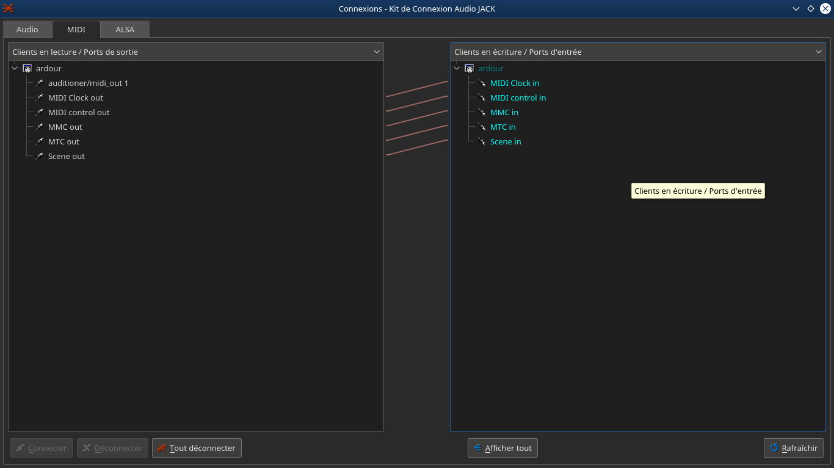Select the MMC out port
The width and height of the screenshot is (834, 468).
(196, 127)
